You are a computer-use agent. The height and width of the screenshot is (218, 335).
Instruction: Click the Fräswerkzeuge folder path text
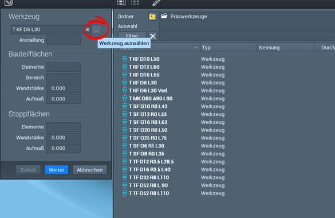point(189,17)
